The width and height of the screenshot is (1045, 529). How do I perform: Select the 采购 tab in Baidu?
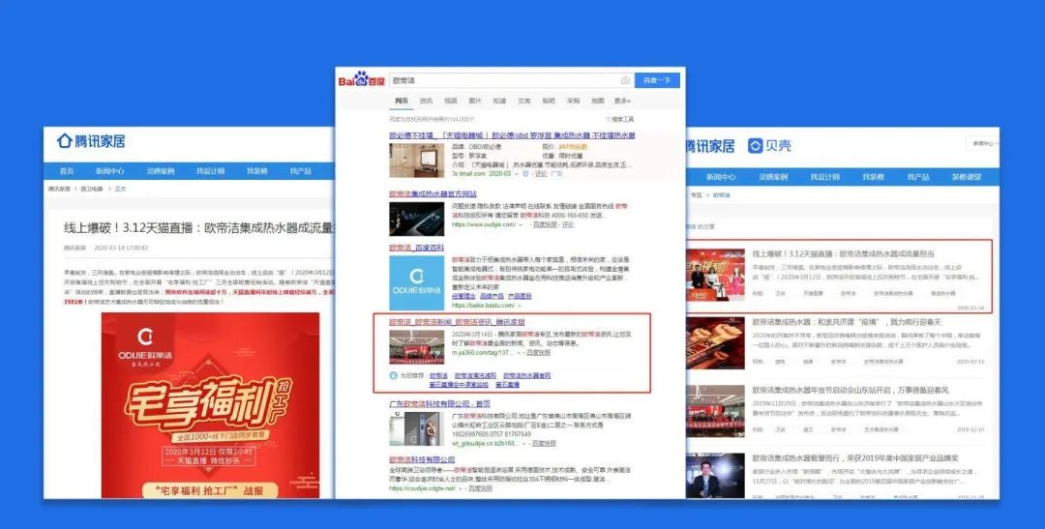pos(573,101)
